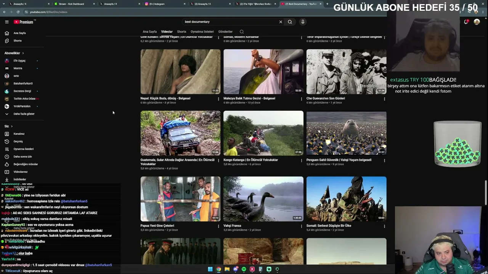The image size is (488, 274).
Task: Open the Windows Start menu
Action: tap(210, 269)
